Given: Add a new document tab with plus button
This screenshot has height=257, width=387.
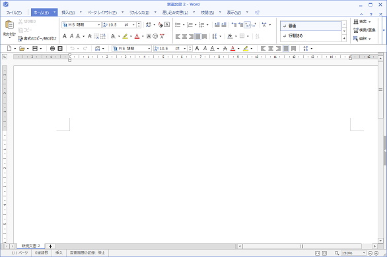Looking at the screenshot, I should click(50, 246).
